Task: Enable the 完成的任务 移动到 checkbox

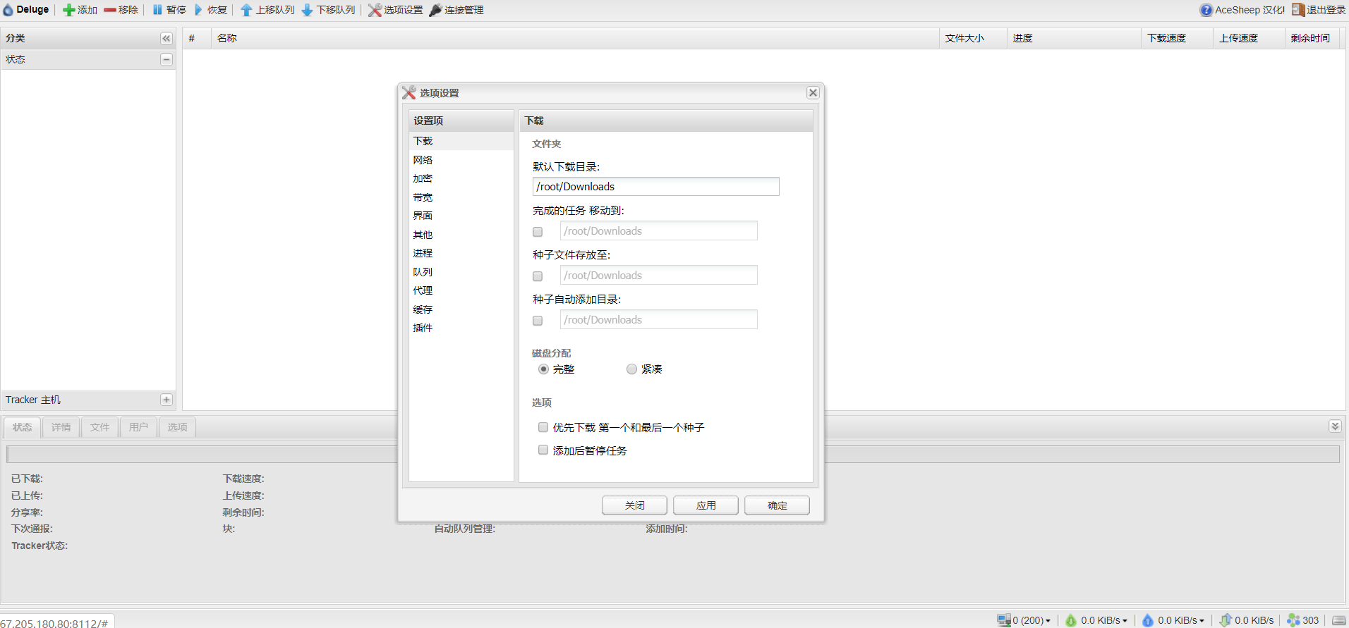Action: (x=538, y=232)
